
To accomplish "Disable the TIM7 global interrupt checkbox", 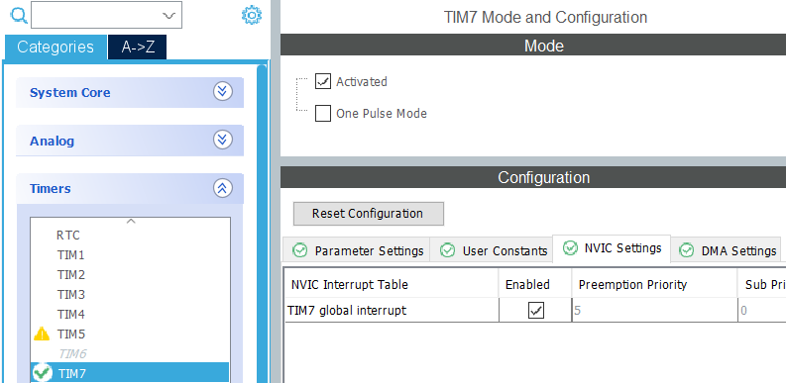I will click(536, 311).
